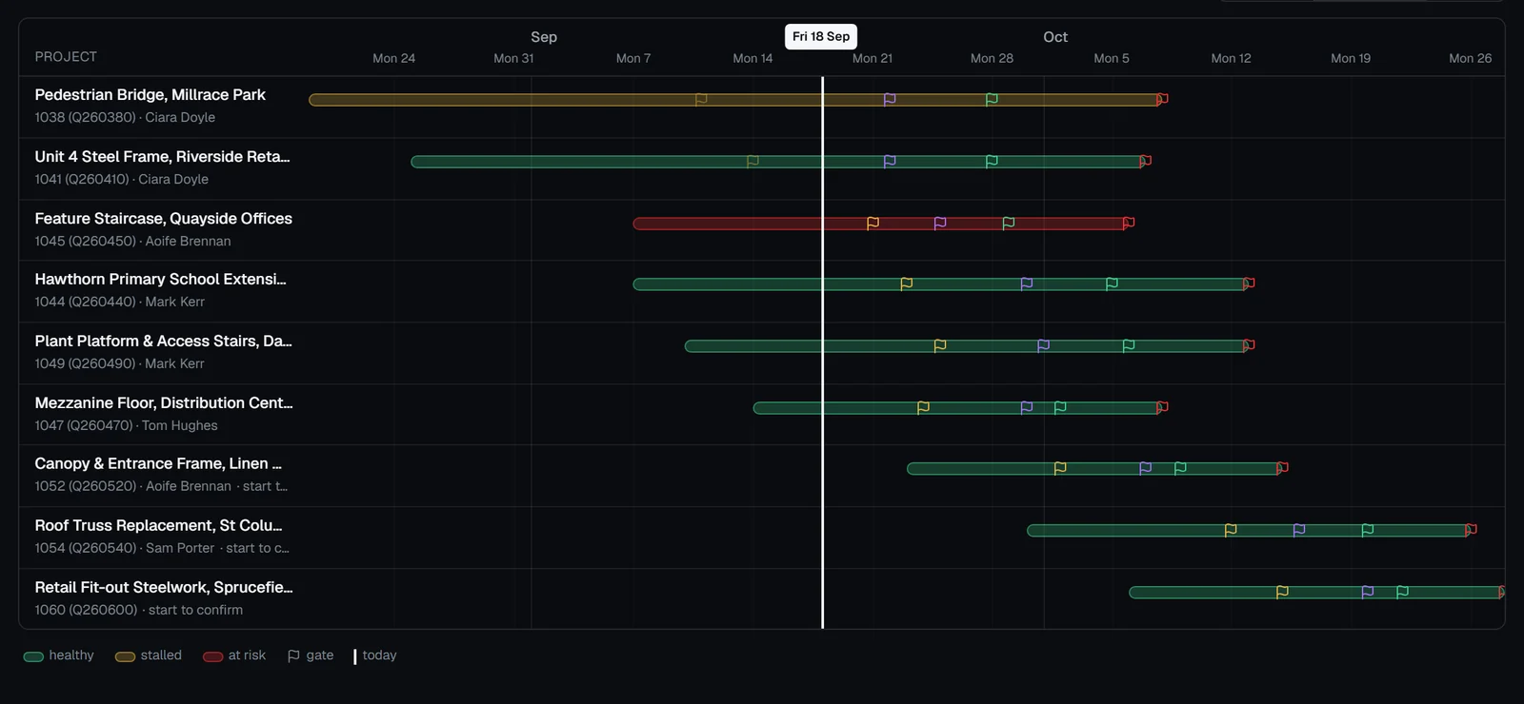Click Mezzanine Floor, Distribution Cent… project name
This screenshot has height=704, width=1524.
(164, 403)
